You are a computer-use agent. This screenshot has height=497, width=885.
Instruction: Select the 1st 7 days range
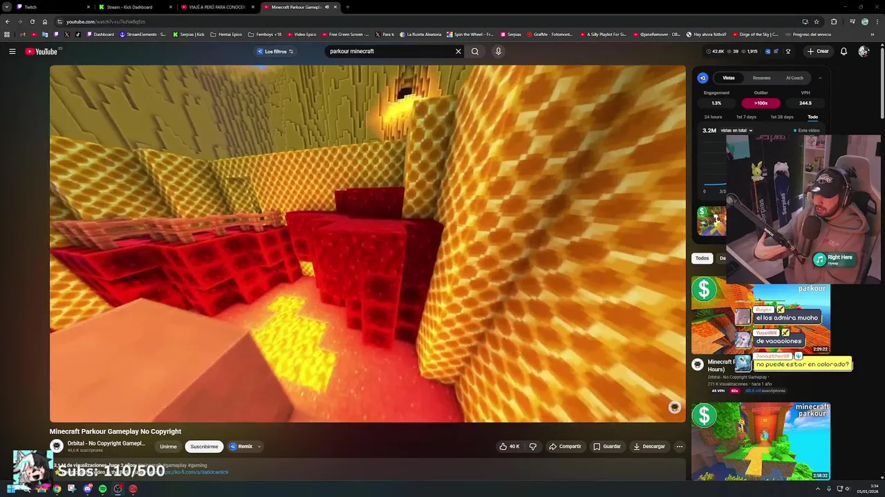coord(746,117)
